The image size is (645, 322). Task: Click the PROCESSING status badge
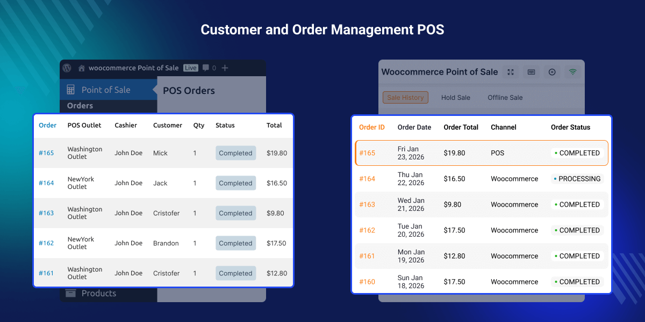coord(577,179)
